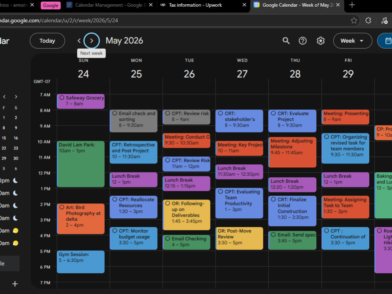Mark OR: Following-up on Deliverables complete
The image size is (392, 294).
tap(168, 203)
